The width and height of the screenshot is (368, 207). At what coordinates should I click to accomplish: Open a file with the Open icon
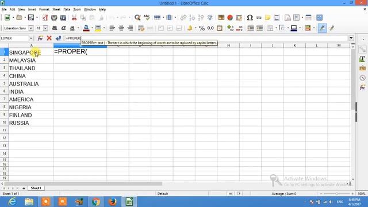(19, 18)
